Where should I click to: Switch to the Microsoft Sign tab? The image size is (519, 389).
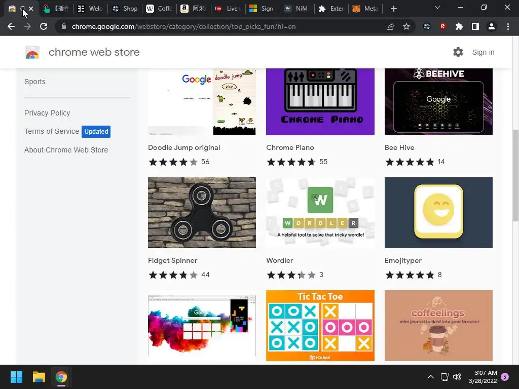click(262, 9)
